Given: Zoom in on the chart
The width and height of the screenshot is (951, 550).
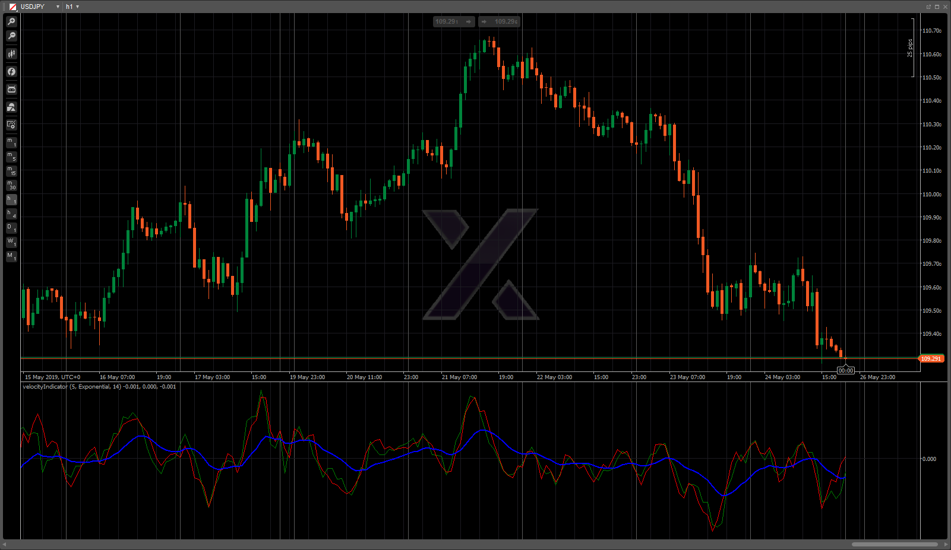Looking at the screenshot, I should [x=11, y=22].
